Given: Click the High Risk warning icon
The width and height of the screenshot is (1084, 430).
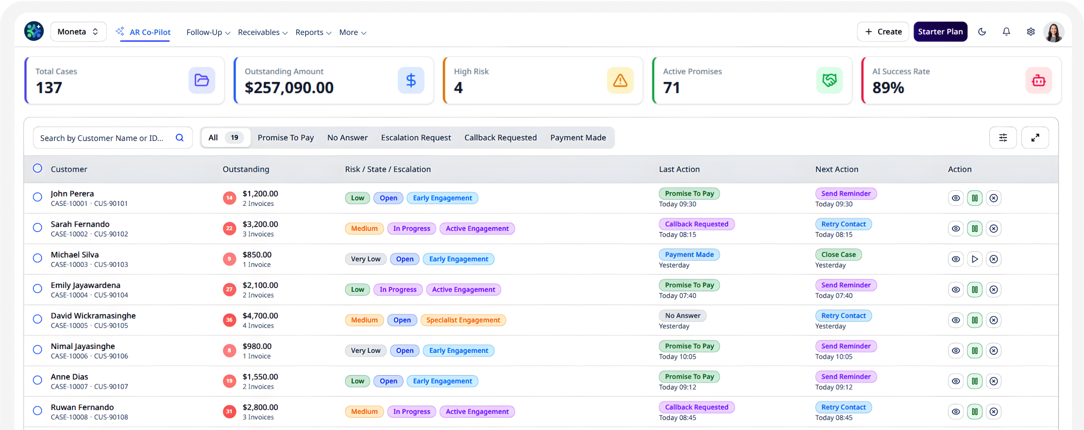Looking at the screenshot, I should pos(620,80).
